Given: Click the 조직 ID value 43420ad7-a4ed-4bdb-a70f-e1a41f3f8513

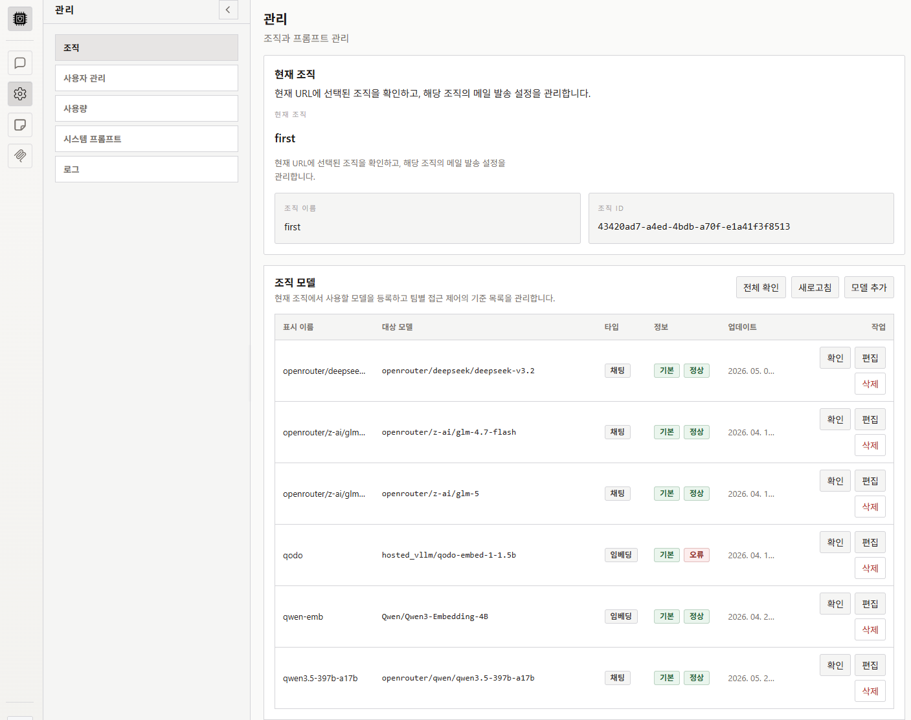Looking at the screenshot, I should click(x=693, y=226).
